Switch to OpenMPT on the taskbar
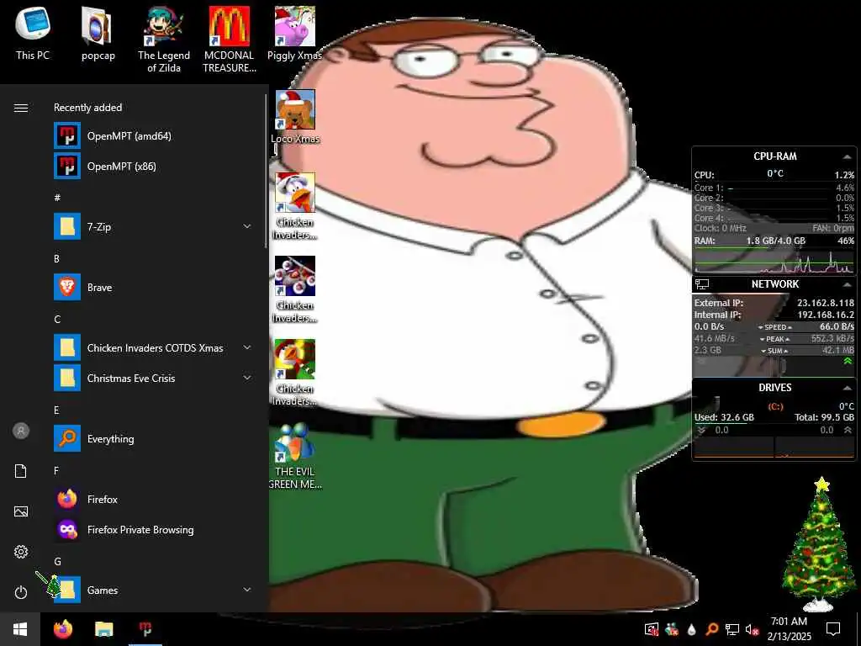Screen dimensions: 861x646 145,629
